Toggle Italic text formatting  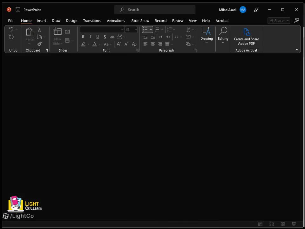[x=90, y=37]
